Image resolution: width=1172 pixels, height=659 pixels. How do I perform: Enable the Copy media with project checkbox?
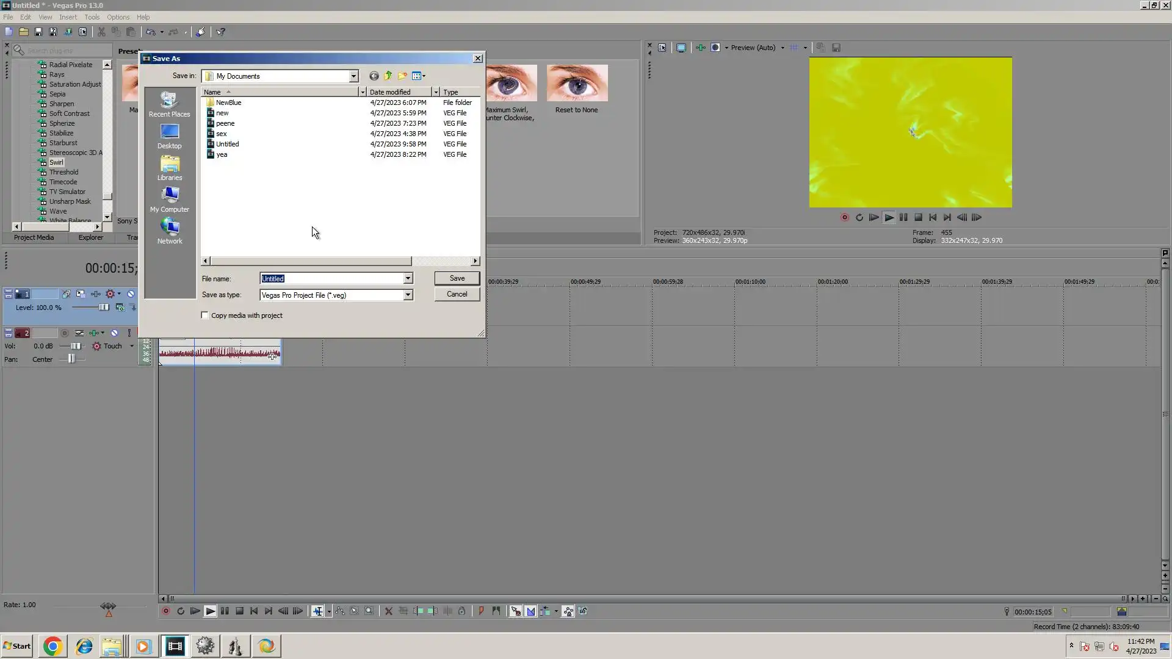(x=205, y=315)
